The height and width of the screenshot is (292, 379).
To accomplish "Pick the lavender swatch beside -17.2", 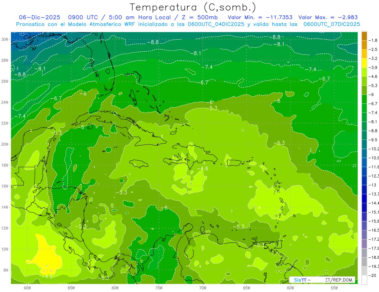I will point(364,243).
